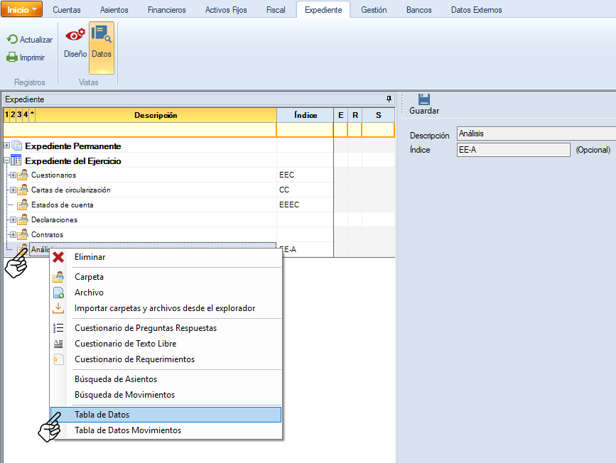616x463 pixels.
Task: Click the red X Eliminar icon
Action: [x=58, y=257]
